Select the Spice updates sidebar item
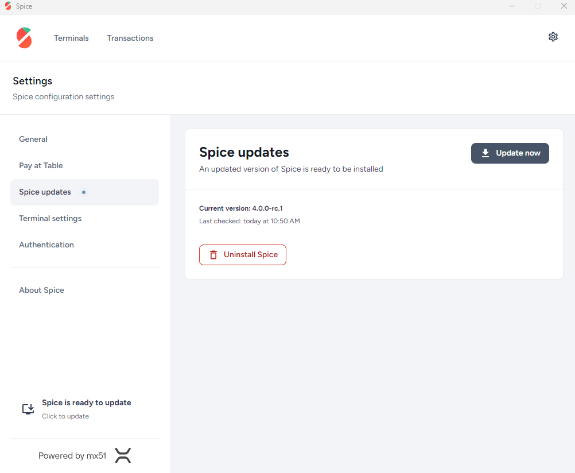The height and width of the screenshot is (473, 575). click(84, 192)
